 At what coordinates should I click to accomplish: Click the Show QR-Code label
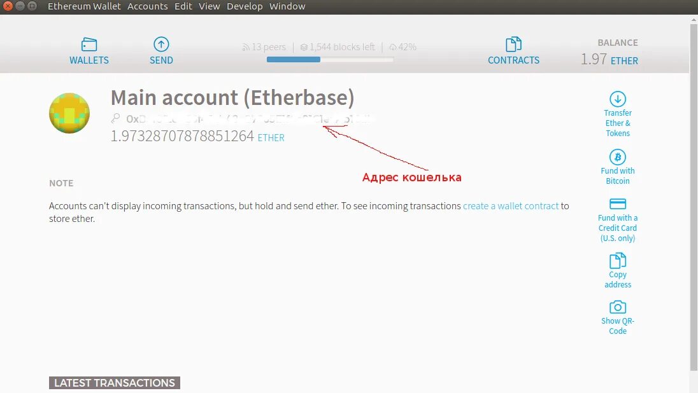(x=617, y=326)
